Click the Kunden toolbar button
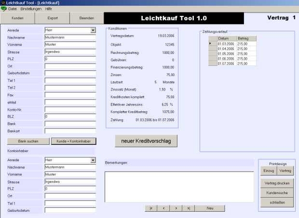 [x=17, y=18]
